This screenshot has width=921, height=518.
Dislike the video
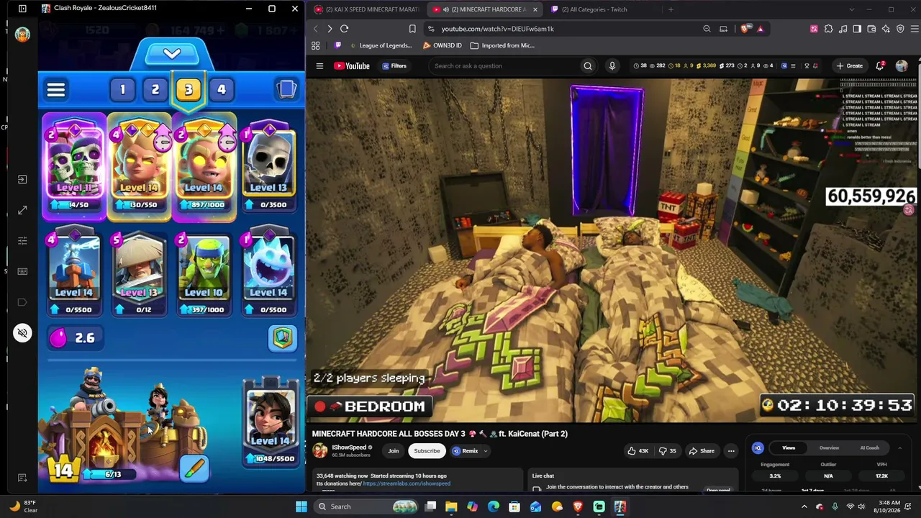click(667, 451)
